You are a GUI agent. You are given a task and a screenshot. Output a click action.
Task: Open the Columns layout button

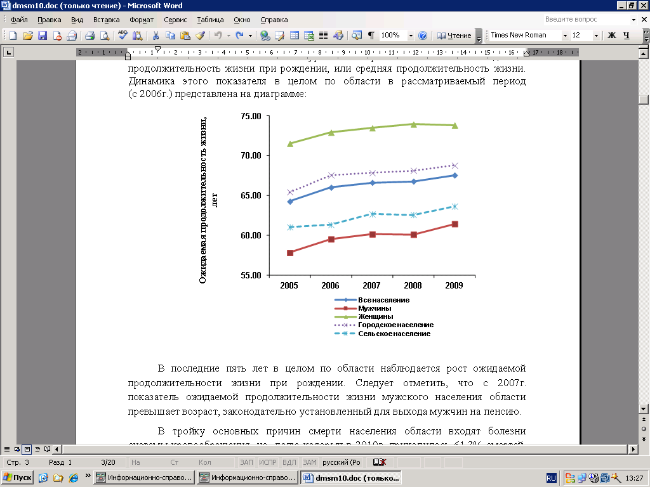(323, 36)
